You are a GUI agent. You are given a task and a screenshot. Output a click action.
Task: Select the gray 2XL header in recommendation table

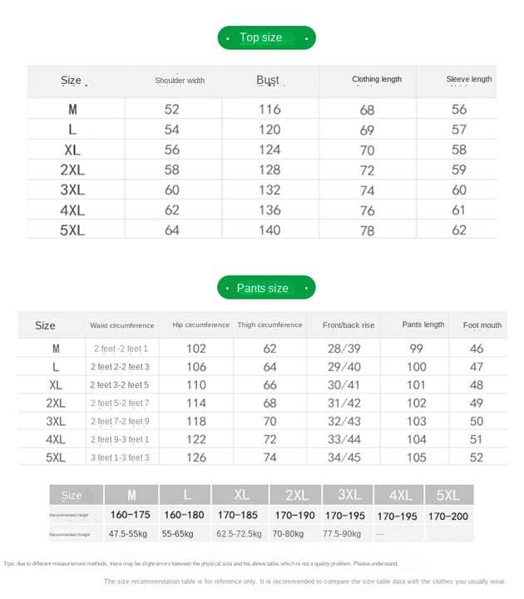tap(296, 495)
